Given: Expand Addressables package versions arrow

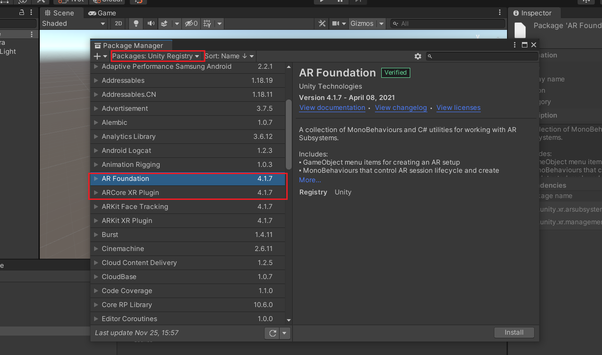Looking at the screenshot, I should 96,80.
